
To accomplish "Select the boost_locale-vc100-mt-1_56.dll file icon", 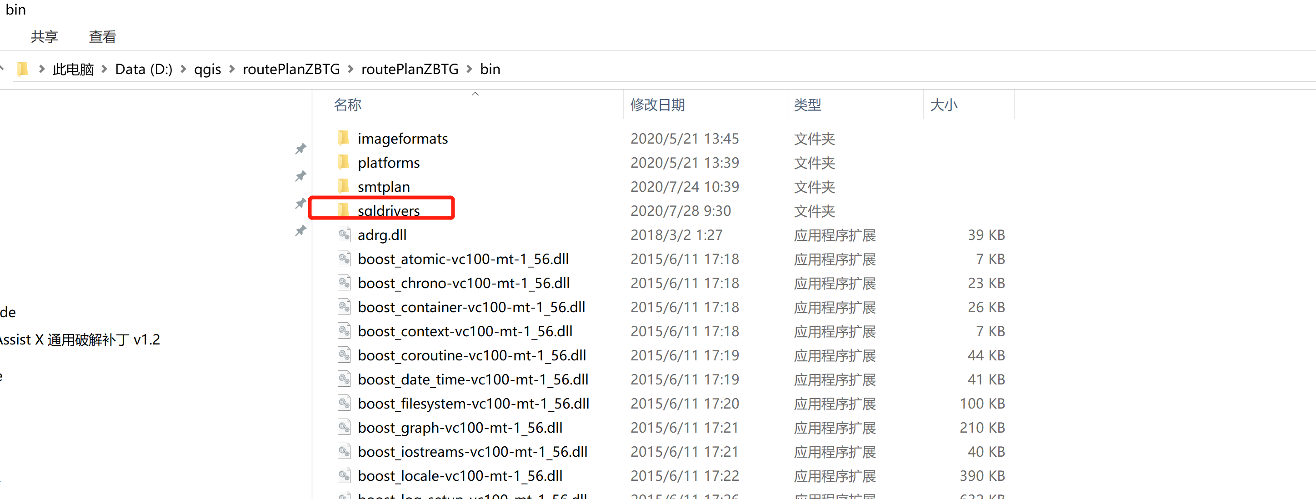I will 344,475.
